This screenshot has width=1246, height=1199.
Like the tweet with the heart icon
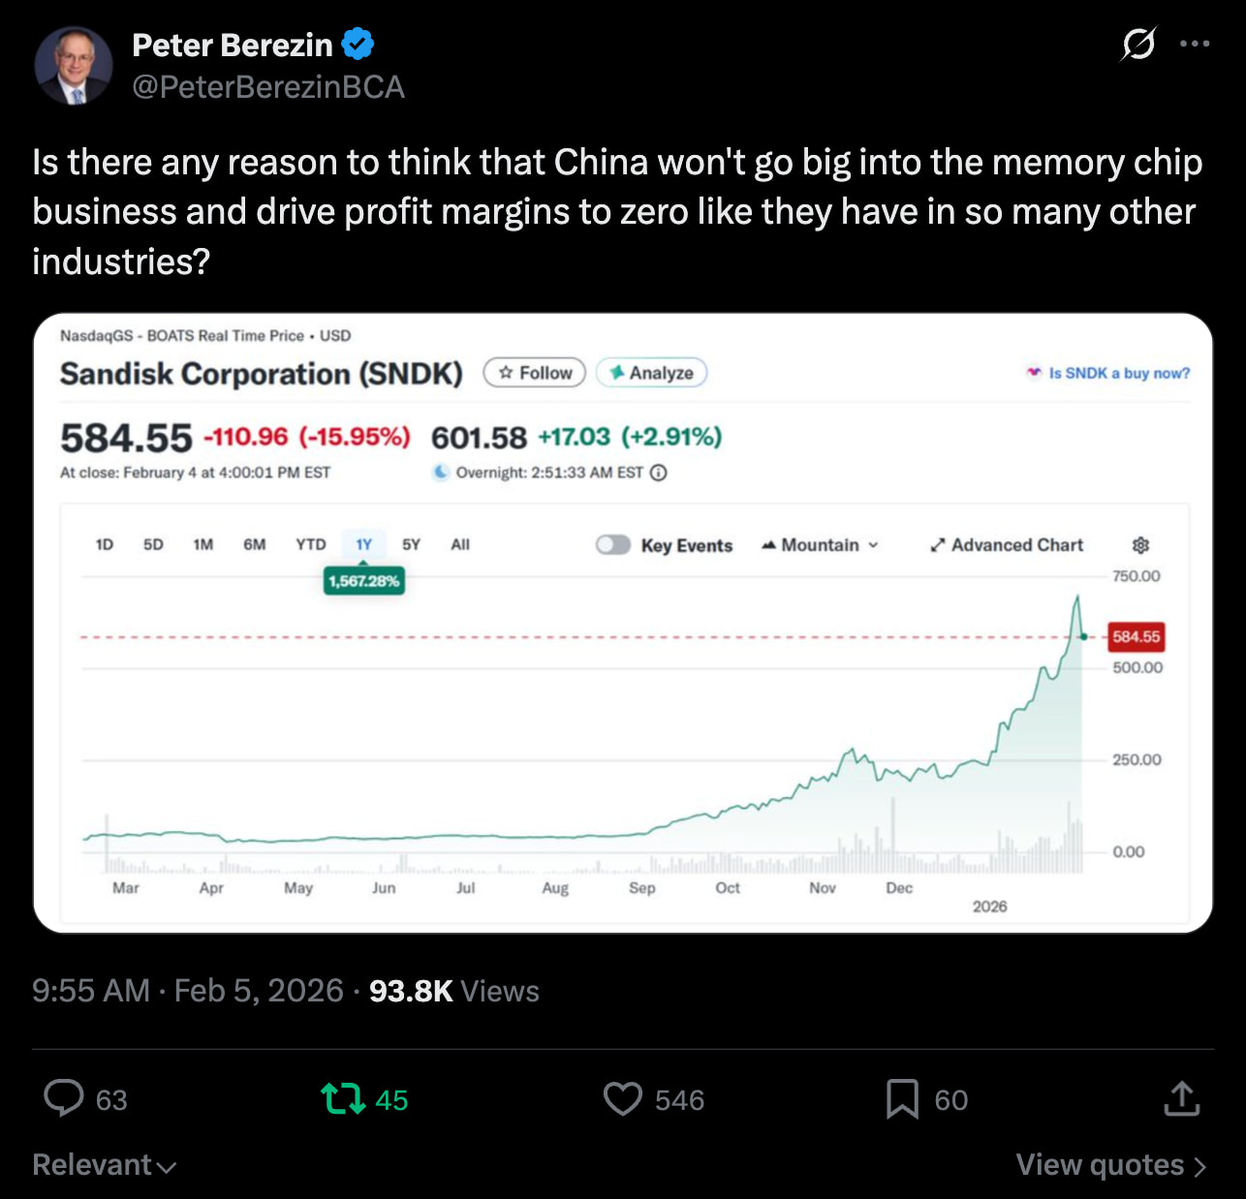click(x=622, y=1099)
